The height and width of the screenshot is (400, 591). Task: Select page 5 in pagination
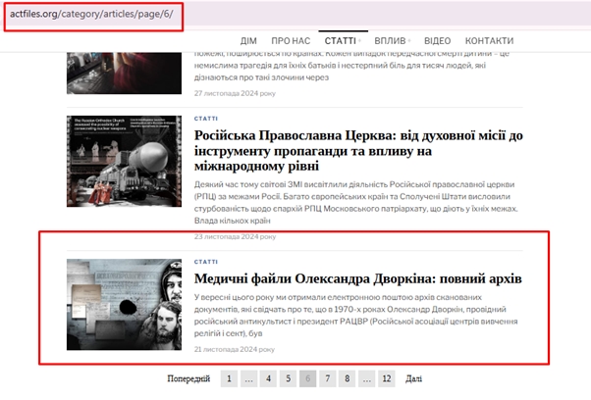[288, 378]
